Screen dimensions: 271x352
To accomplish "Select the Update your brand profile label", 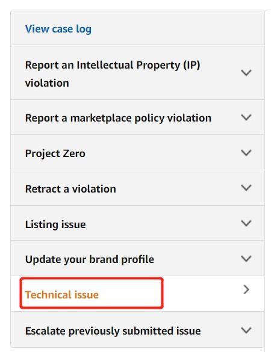I will pos(90,259).
